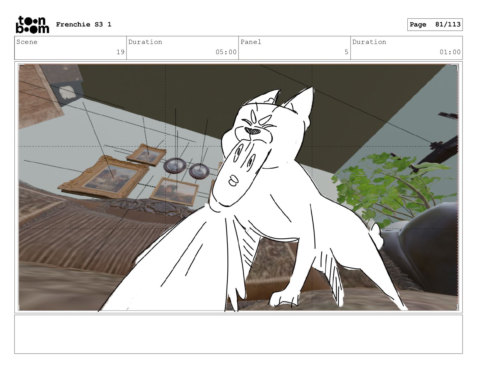Select the scene number '19'
The width and height of the screenshot is (477, 368).
120,52
